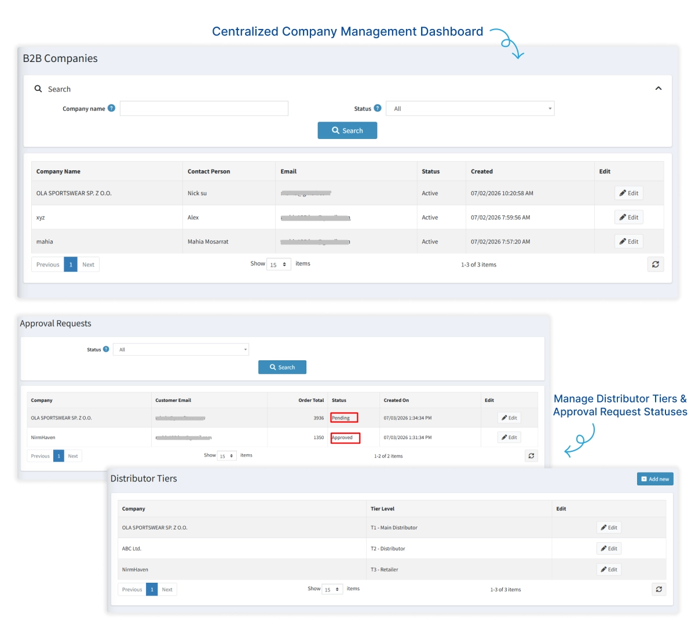Image resolution: width=695 pixels, height=636 pixels.
Task: Open the Show items selector in B2B Companies
Action: click(279, 264)
